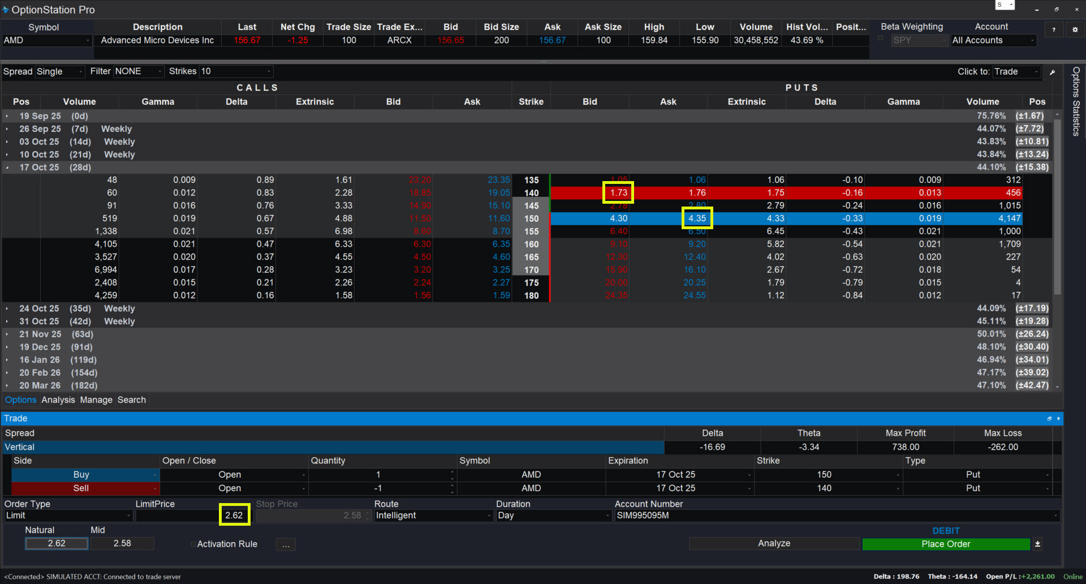Image resolution: width=1086 pixels, height=584 pixels.
Task: Click the Activation Rule ellipsis button
Action: (x=286, y=544)
